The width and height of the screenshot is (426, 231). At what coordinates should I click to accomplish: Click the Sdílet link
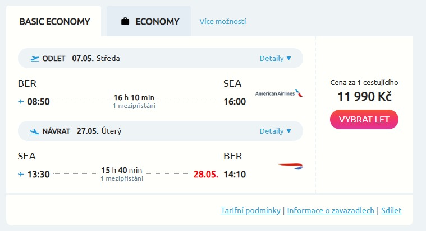(391, 210)
